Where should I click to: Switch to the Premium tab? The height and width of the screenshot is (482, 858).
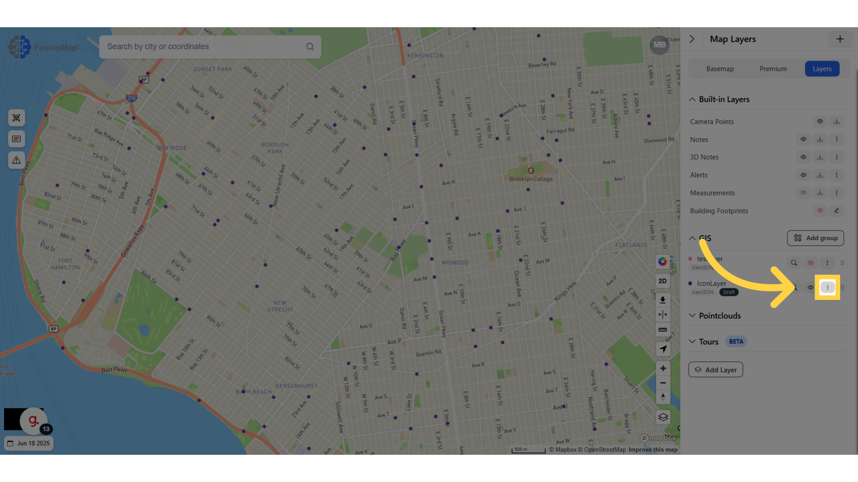click(x=773, y=69)
